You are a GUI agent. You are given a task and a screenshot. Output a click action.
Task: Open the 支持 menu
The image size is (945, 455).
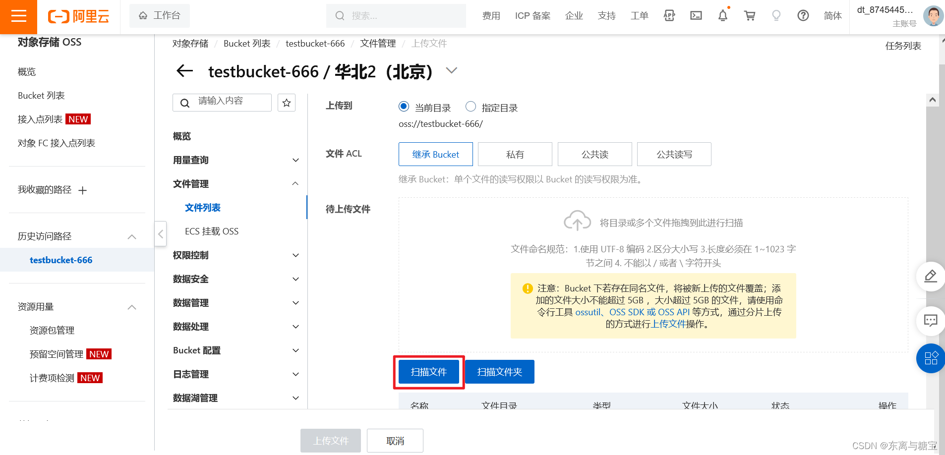[606, 16]
